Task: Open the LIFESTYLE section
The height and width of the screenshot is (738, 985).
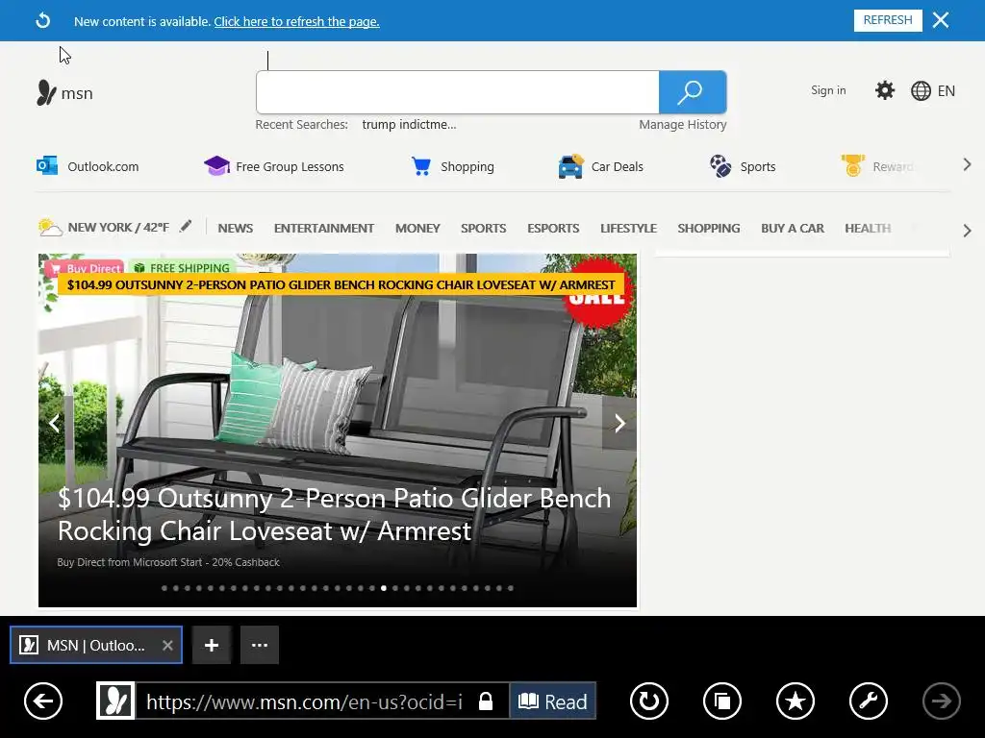Action: 628,229
